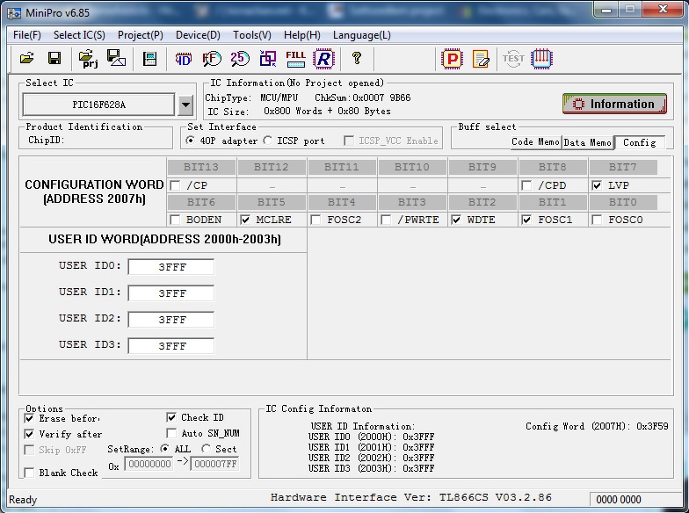Select the ICSP port radio button
Image resolution: width=689 pixels, height=513 pixels.
(267, 141)
